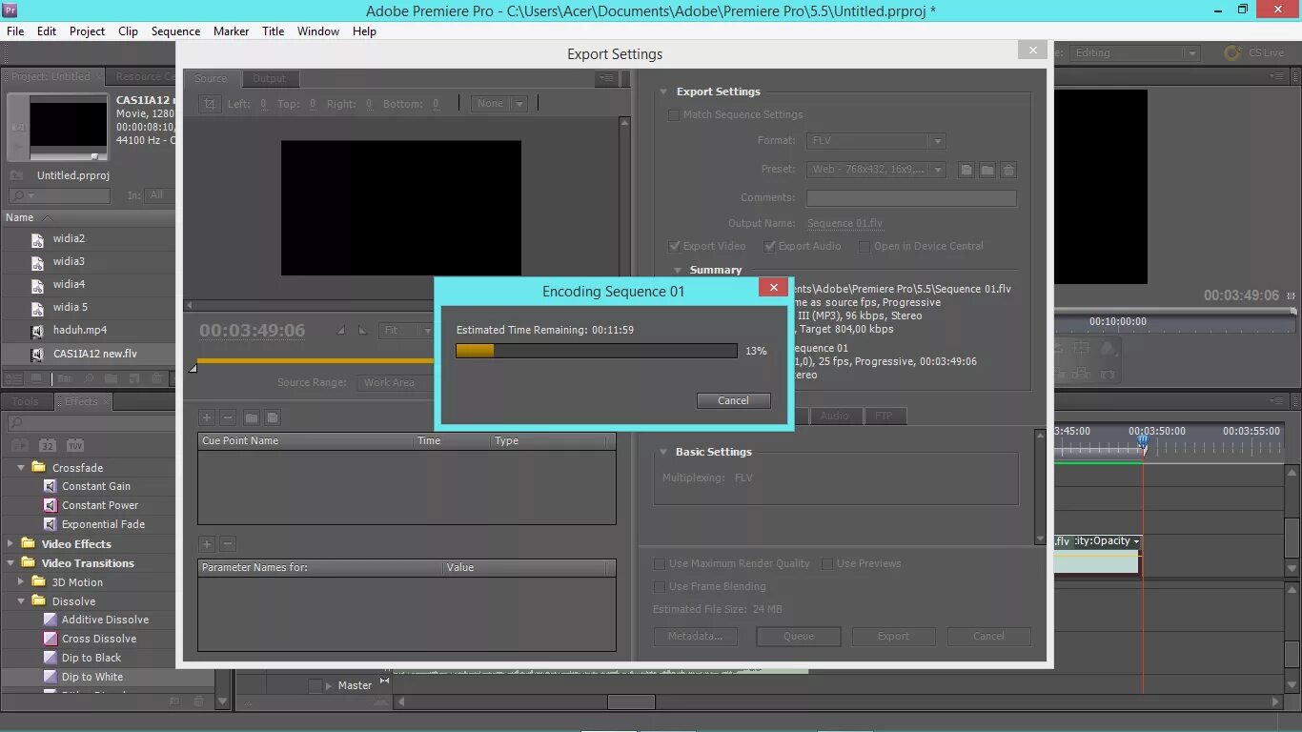
Task: Click the Metadata... button
Action: click(695, 637)
